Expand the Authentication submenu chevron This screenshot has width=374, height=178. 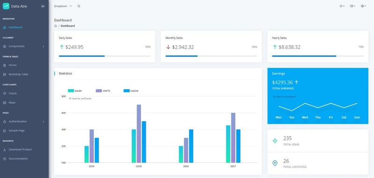[x=43, y=122]
